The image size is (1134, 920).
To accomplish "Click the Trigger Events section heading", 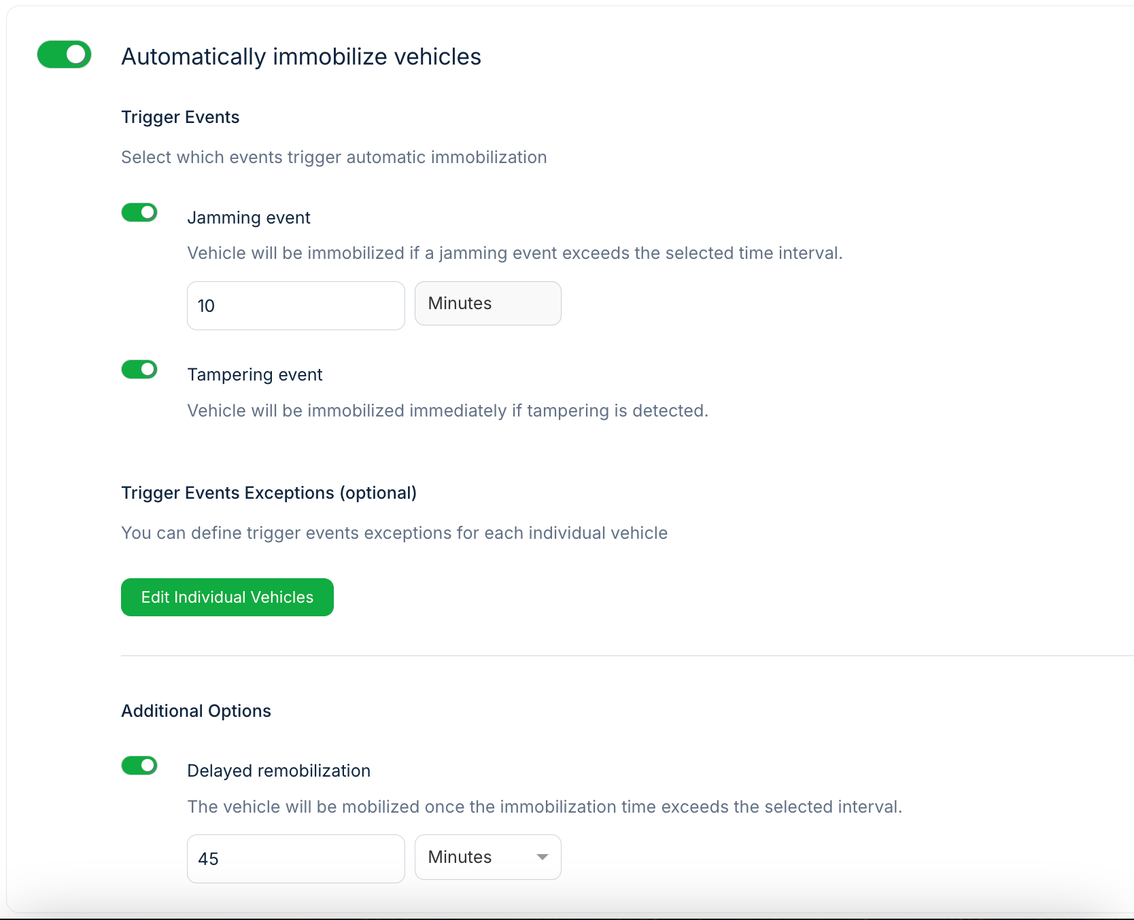I will [x=180, y=118].
